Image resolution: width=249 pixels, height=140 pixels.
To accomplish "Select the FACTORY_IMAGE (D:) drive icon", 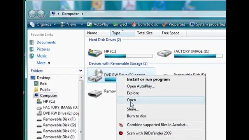I will coord(164,53).
